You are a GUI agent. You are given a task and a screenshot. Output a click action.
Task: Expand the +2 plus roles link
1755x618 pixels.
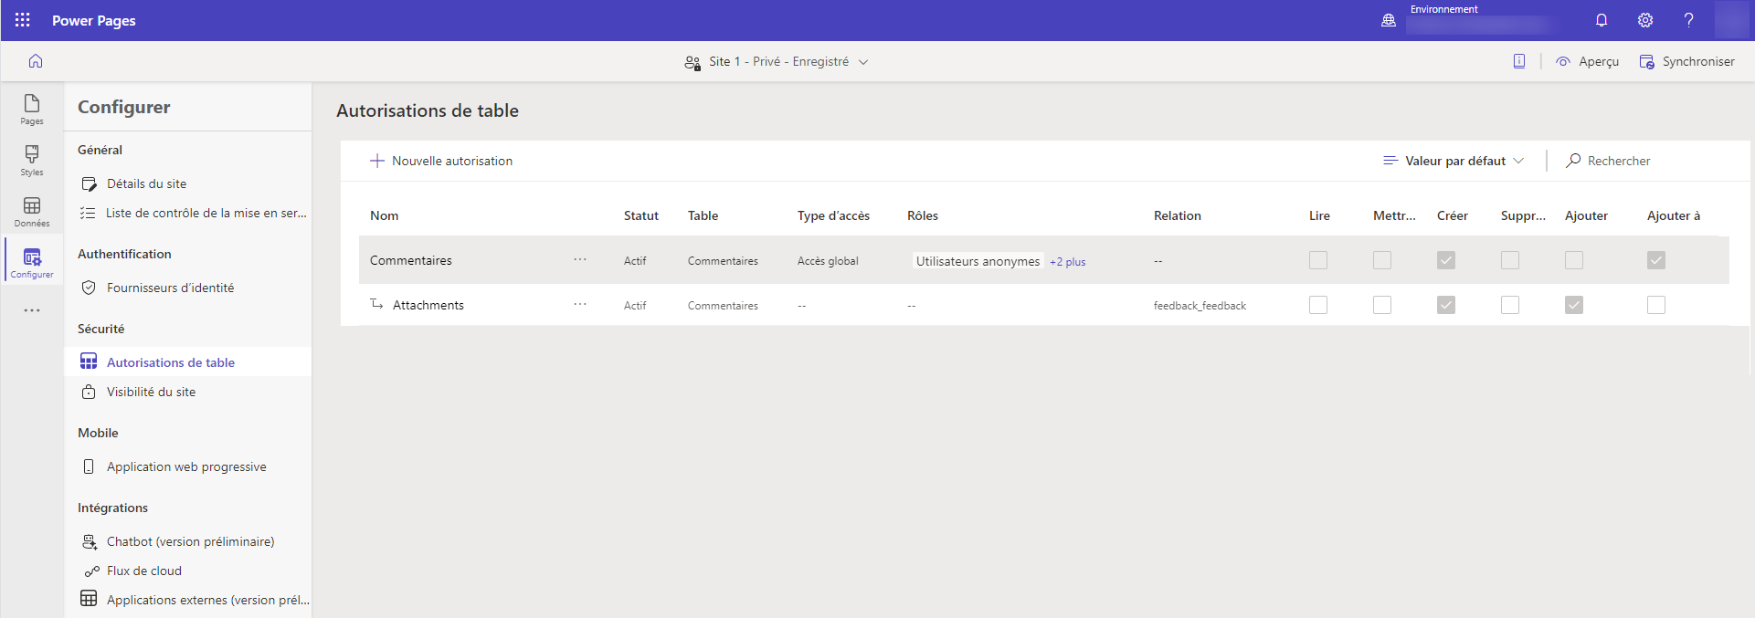(x=1067, y=262)
